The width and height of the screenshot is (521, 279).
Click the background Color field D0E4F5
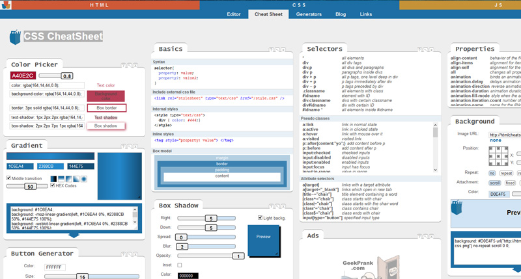click(499, 194)
